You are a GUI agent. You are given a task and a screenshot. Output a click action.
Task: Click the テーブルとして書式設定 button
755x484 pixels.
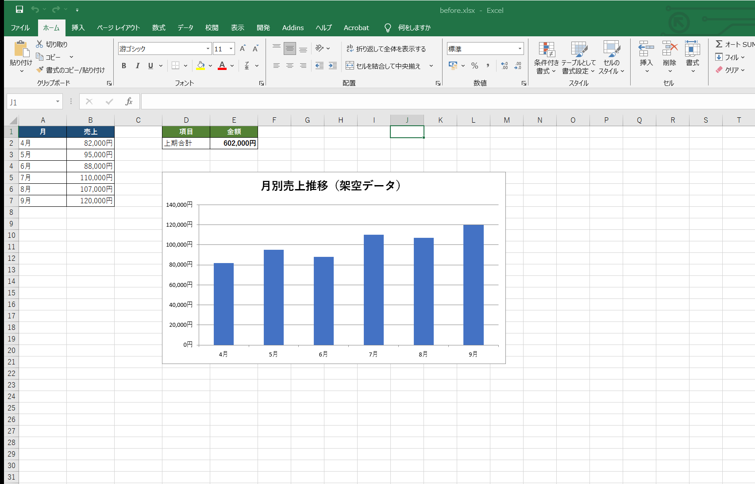[578, 58]
